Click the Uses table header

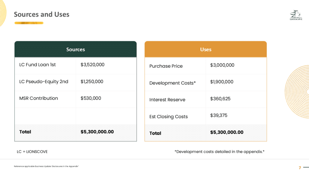tap(205, 49)
